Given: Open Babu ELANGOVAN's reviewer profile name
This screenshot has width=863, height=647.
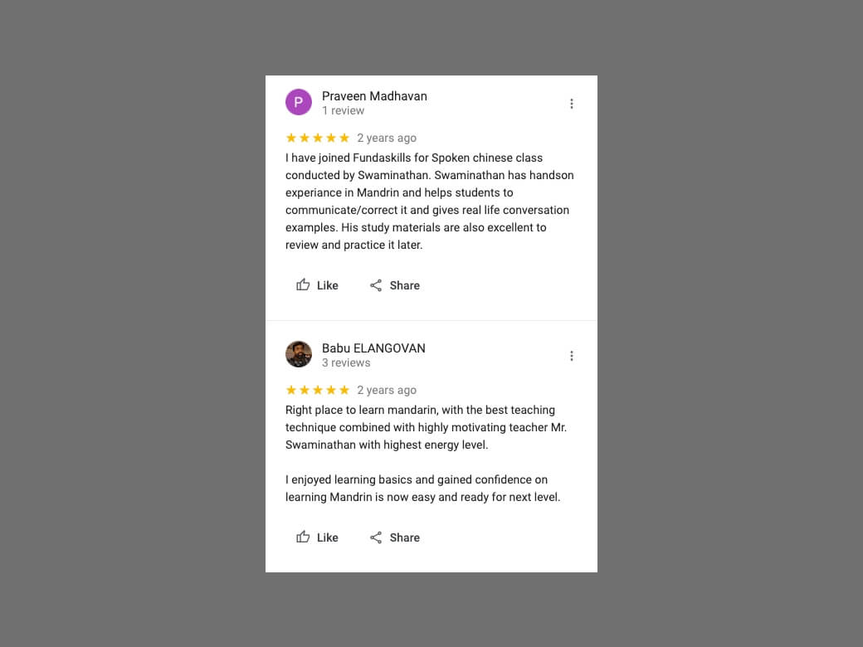Looking at the screenshot, I should tap(373, 348).
